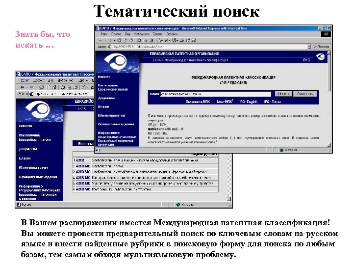Click page icon in rear window address bar

click(31, 94)
